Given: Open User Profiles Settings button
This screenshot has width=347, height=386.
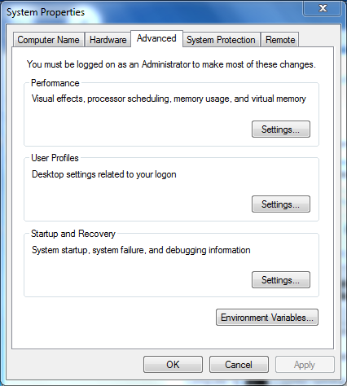Looking at the screenshot, I should tap(281, 204).
